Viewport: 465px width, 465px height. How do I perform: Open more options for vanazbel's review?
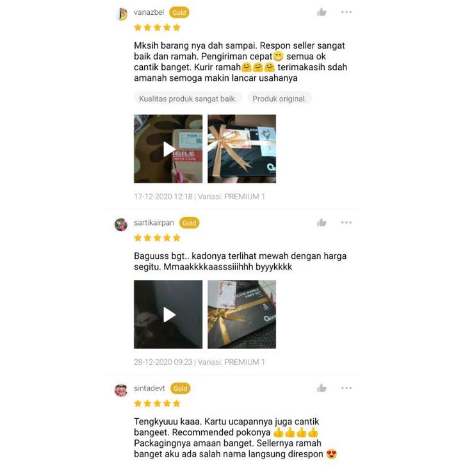[346, 12]
